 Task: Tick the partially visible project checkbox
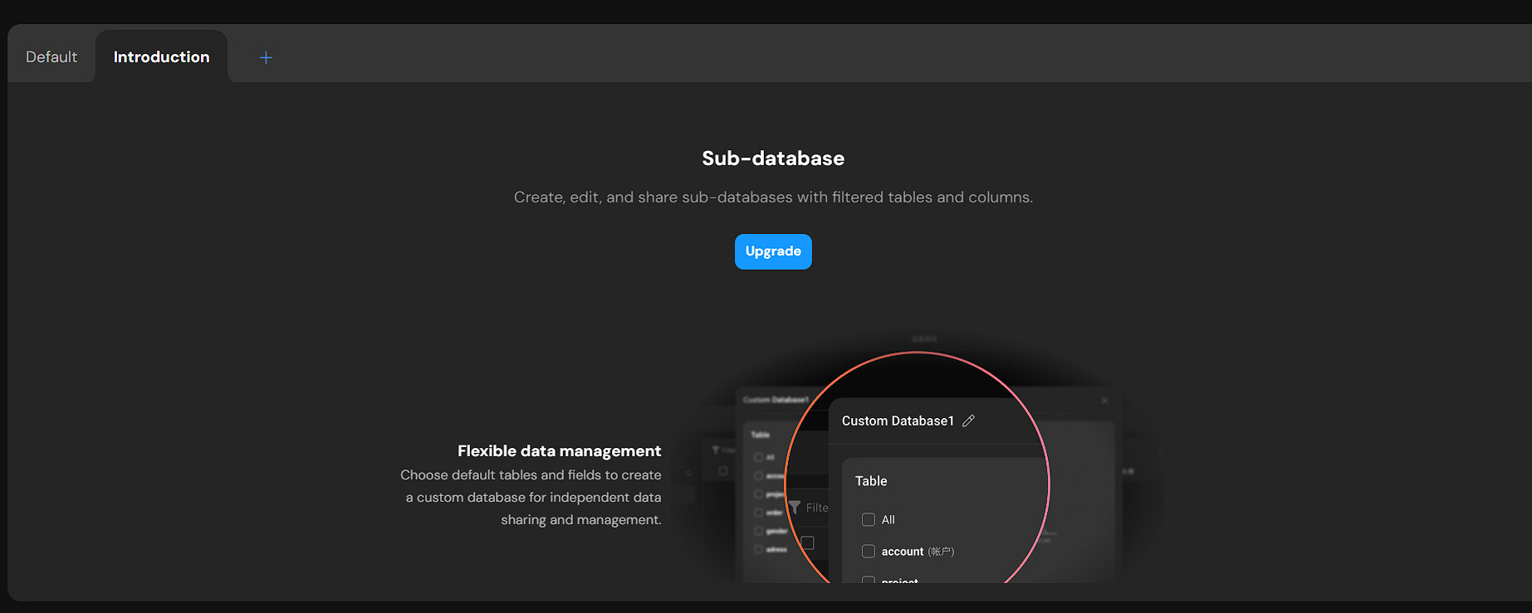(x=869, y=580)
